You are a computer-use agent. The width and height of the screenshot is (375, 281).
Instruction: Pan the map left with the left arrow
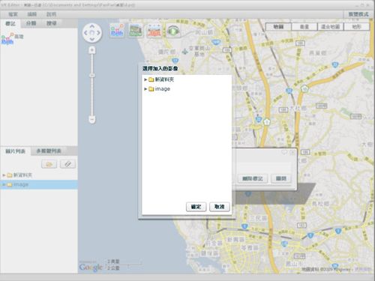(85, 33)
